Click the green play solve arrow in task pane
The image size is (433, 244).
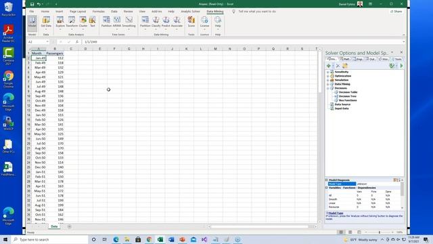(x=401, y=66)
